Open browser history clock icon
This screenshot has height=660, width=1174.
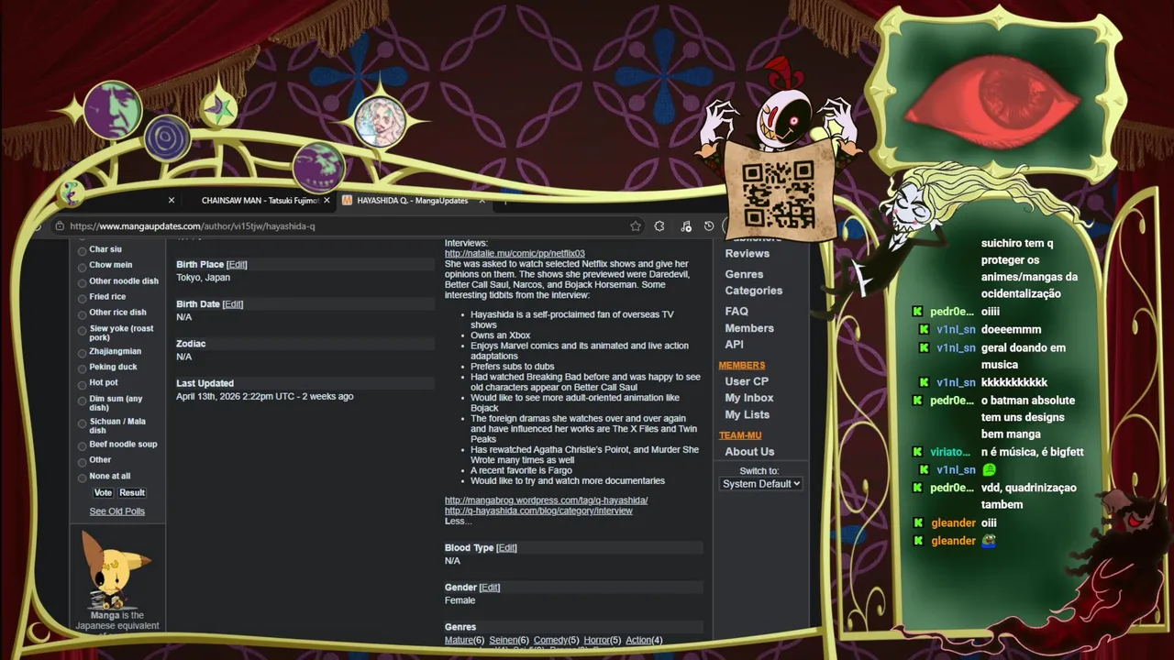tap(709, 225)
